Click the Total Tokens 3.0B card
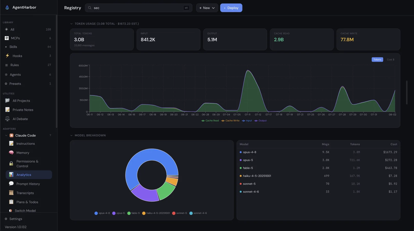 [102, 39]
